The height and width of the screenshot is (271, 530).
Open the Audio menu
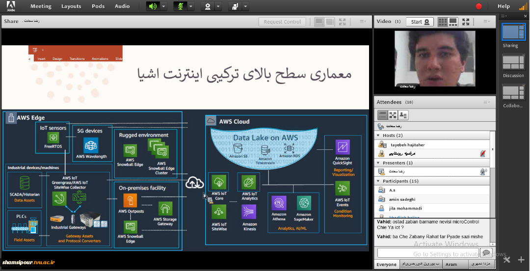click(122, 6)
